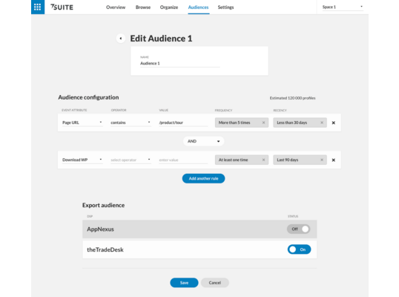Delete the Download WP rule row
The height and width of the screenshot is (297, 399).
coord(333,160)
